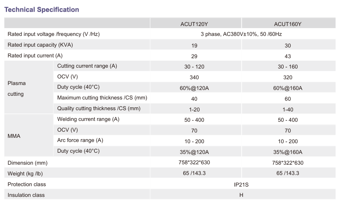Click the 30 - 160 cutting current value
The width and height of the screenshot is (343, 201).
click(288, 66)
